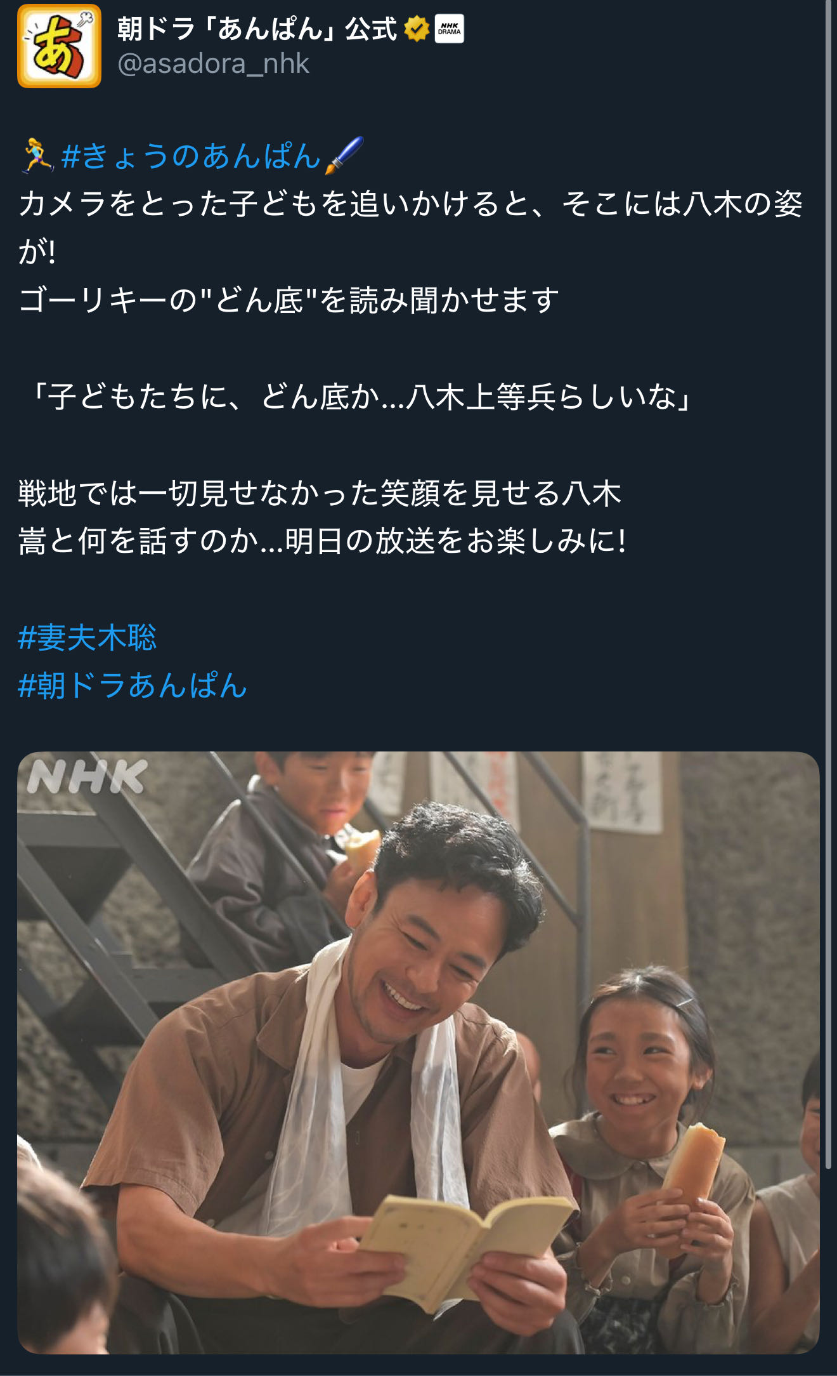Open hashtag #妻夫木聡
Screen dimensions: 837x1376
click(88, 637)
